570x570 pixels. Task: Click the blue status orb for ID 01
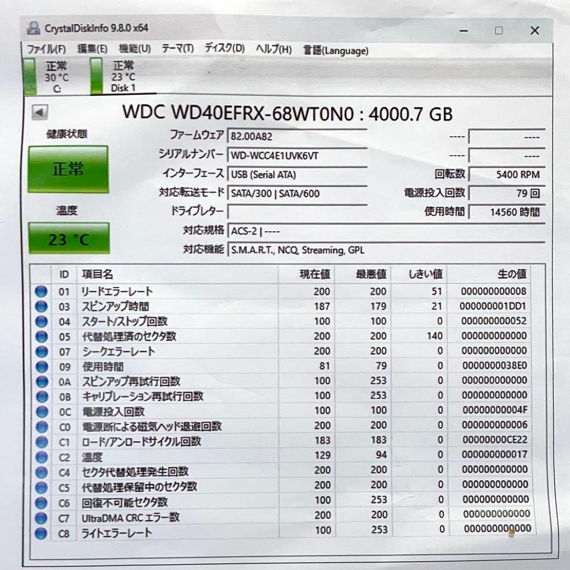tap(41, 291)
